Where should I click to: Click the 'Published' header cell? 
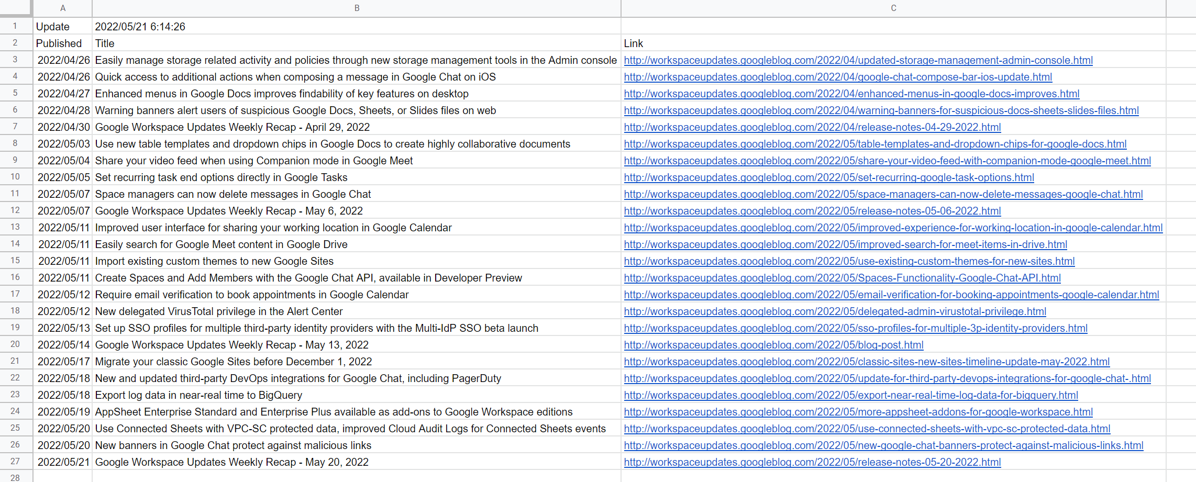(x=63, y=43)
